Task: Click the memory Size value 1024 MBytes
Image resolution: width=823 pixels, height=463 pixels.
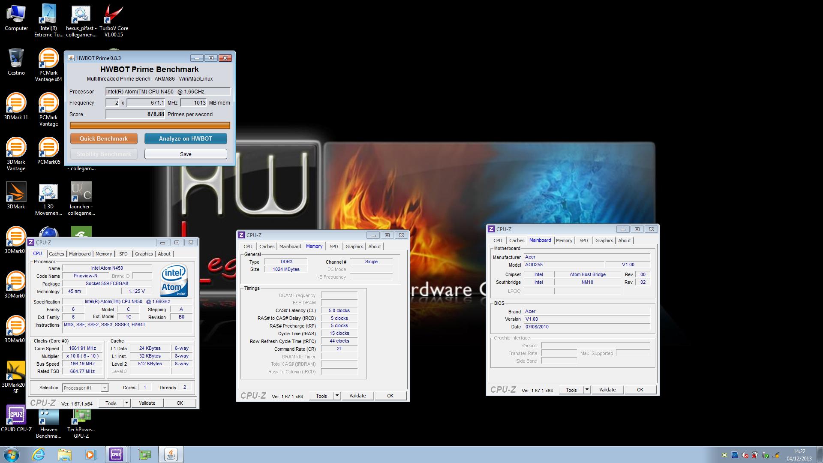Action: (286, 269)
